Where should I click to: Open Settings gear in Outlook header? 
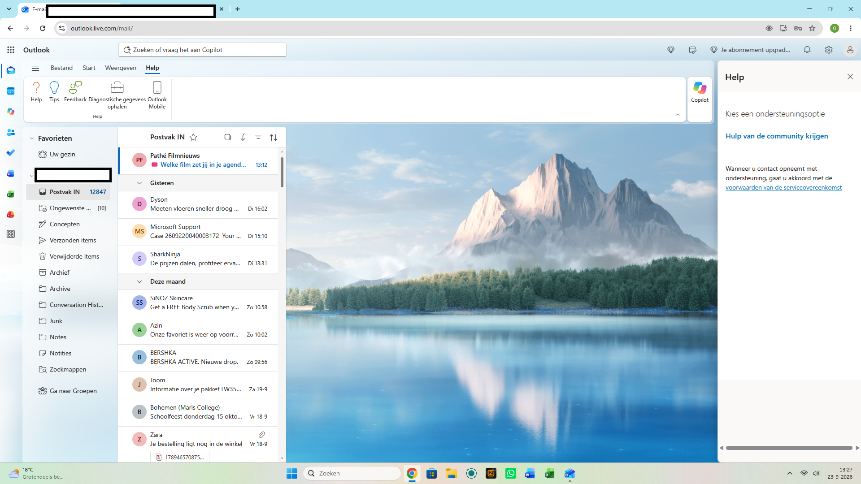click(x=829, y=50)
